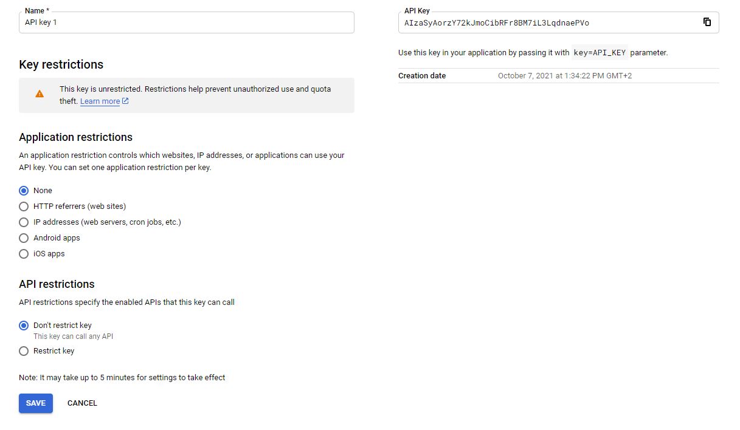740x430 pixels.
Task: Enable the Restrict key option
Action: coord(24,351)
